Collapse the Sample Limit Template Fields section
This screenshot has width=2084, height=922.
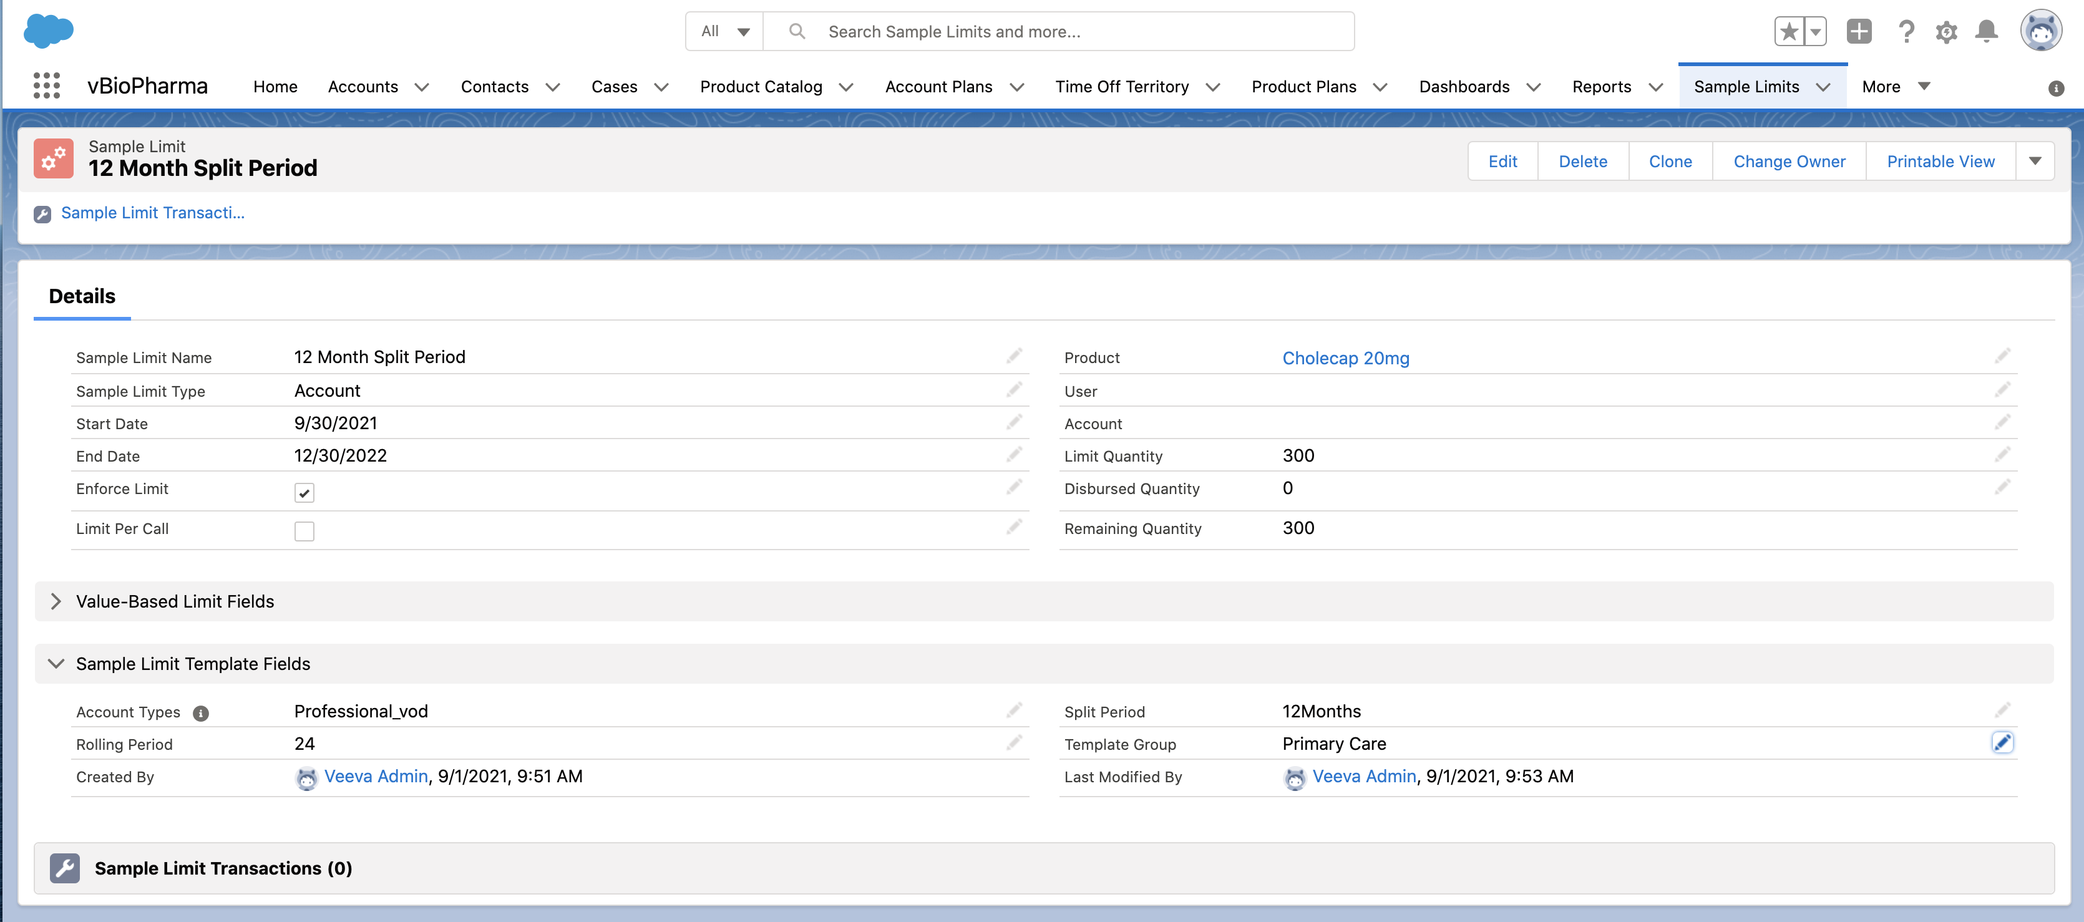[x=56, y=663]
